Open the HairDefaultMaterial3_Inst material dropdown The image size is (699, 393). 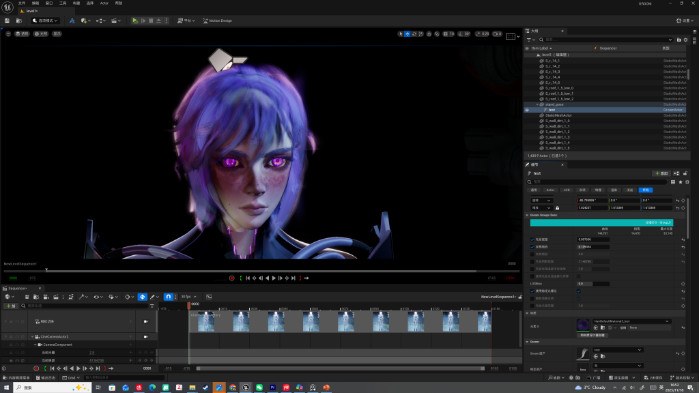pyautogui.click(x=631, y=321)
